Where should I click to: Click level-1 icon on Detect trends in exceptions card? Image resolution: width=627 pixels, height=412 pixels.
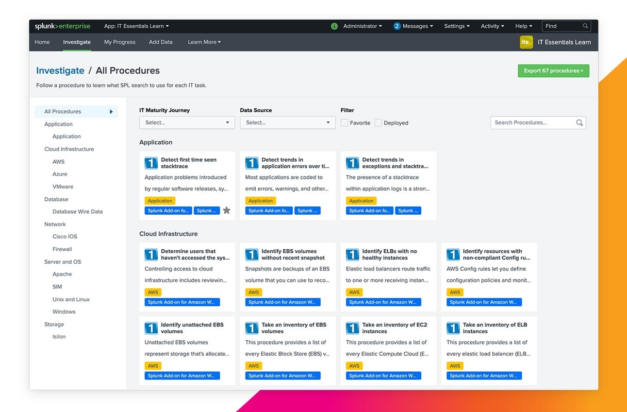[x=352, y=163]
